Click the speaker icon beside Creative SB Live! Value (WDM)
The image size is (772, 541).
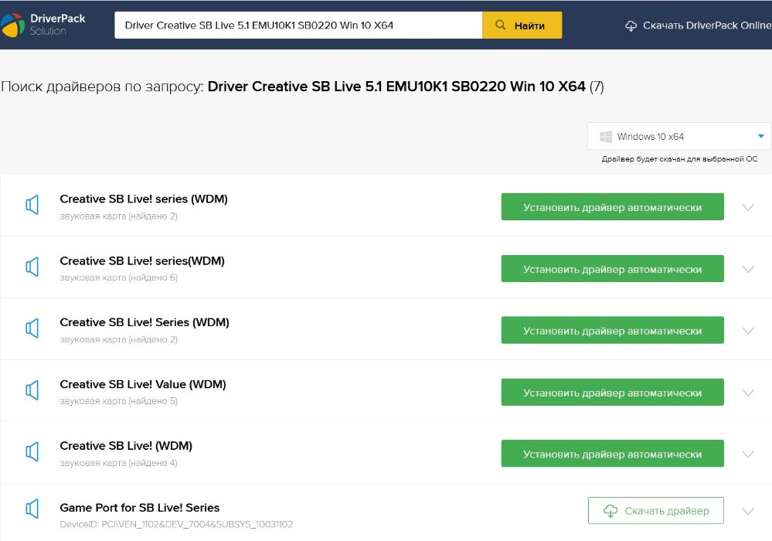click(x=32, y=391)
